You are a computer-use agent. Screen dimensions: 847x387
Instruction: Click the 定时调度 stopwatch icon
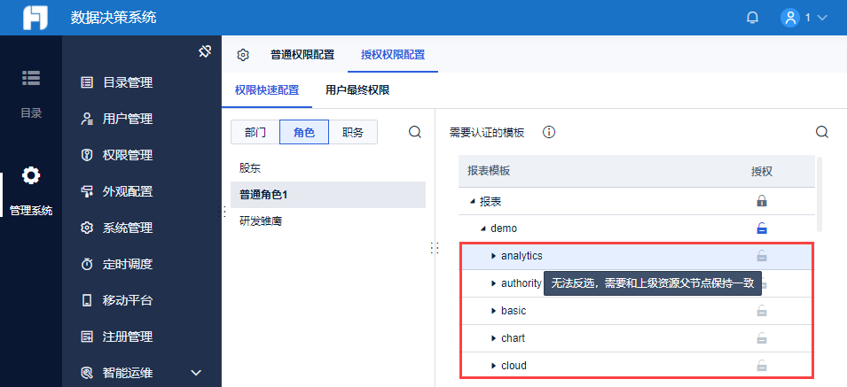coord(86,264)
